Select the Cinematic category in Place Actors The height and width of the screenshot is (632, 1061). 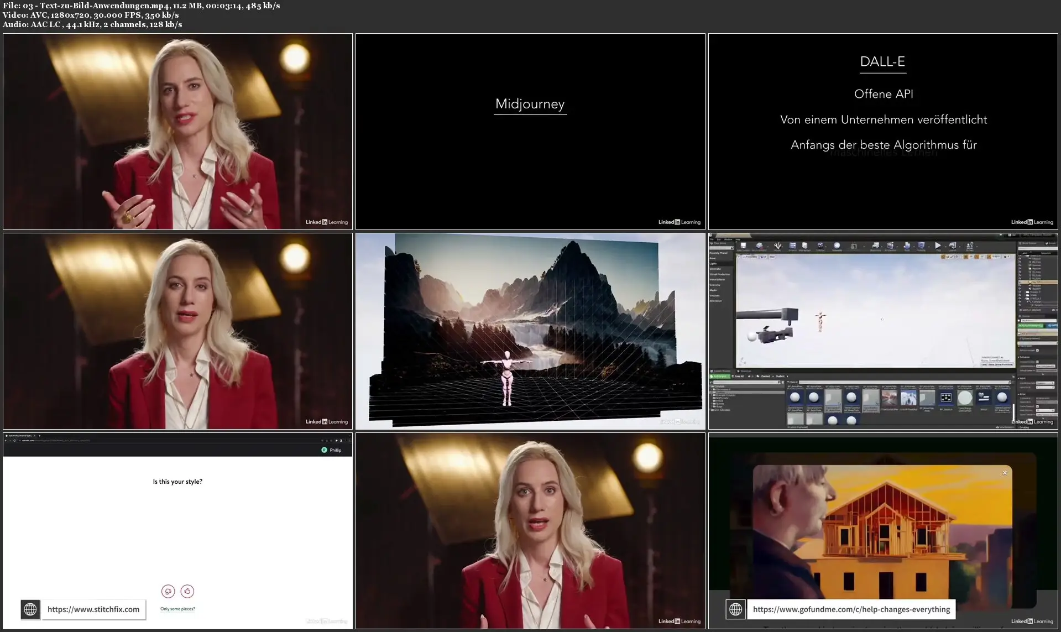(715, 269)
